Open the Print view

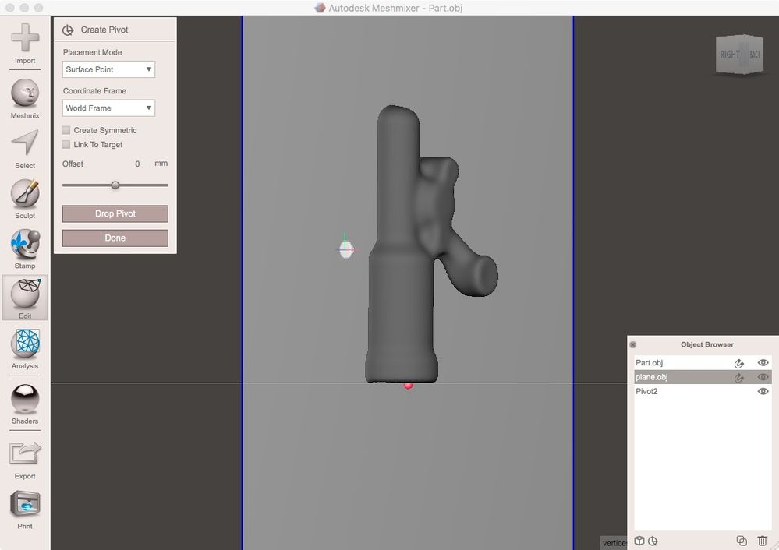[25, 509]
